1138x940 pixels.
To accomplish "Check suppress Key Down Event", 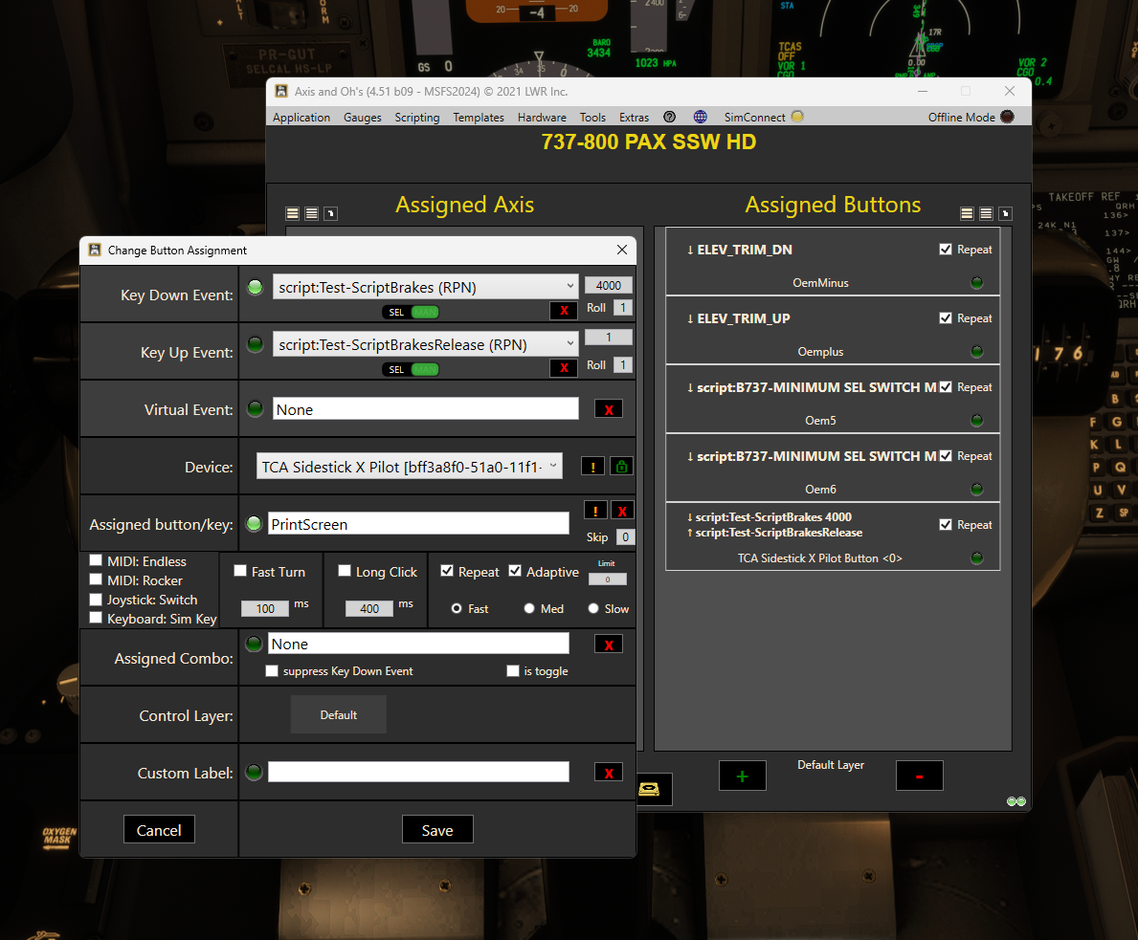I will coord(272,671).
